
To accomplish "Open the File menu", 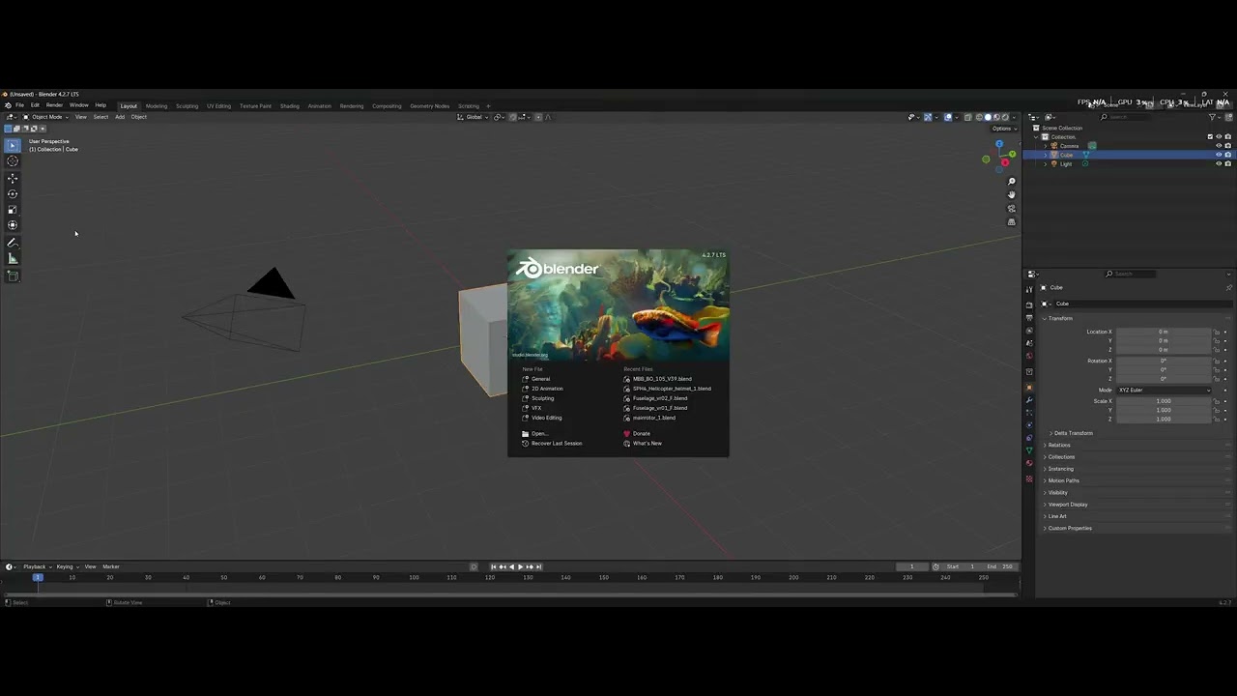I will (x=19, y=105).
